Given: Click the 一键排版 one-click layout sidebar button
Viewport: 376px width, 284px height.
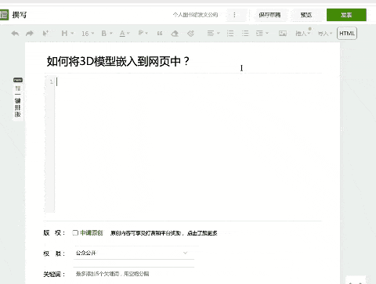Looking at the screenshot, I should 18,99.
